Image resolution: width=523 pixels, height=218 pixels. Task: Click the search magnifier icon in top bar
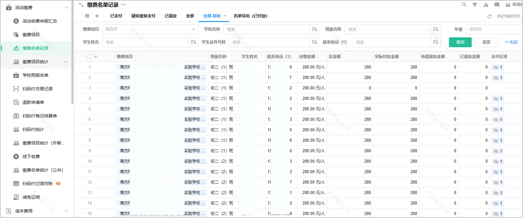[x=464, y=5]
